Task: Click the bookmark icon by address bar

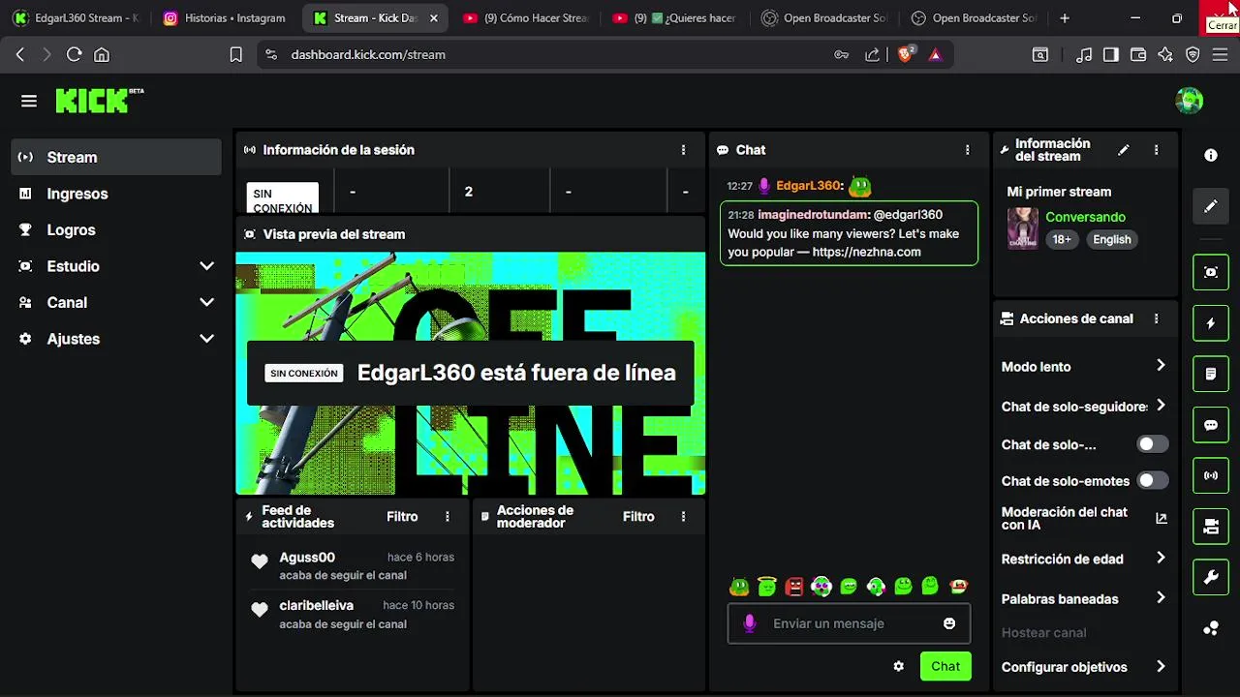Action: coord(235,55)
